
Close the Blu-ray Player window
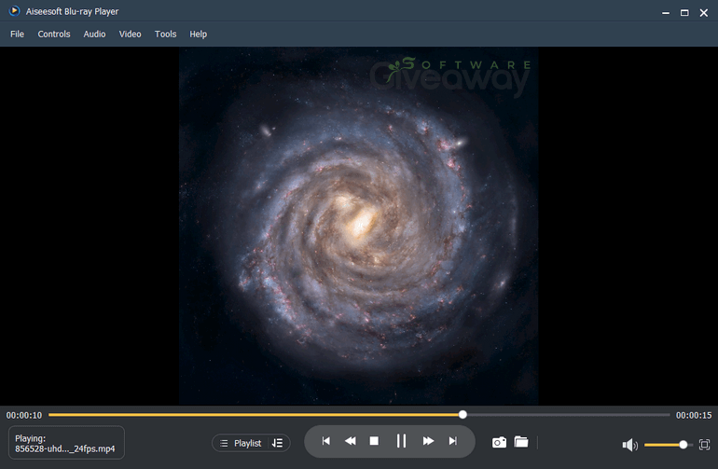[704, 13]
